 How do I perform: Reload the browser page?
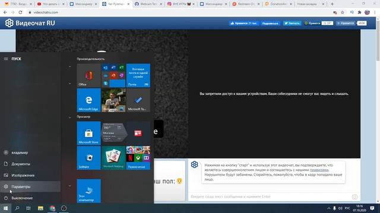coord(20,12)
